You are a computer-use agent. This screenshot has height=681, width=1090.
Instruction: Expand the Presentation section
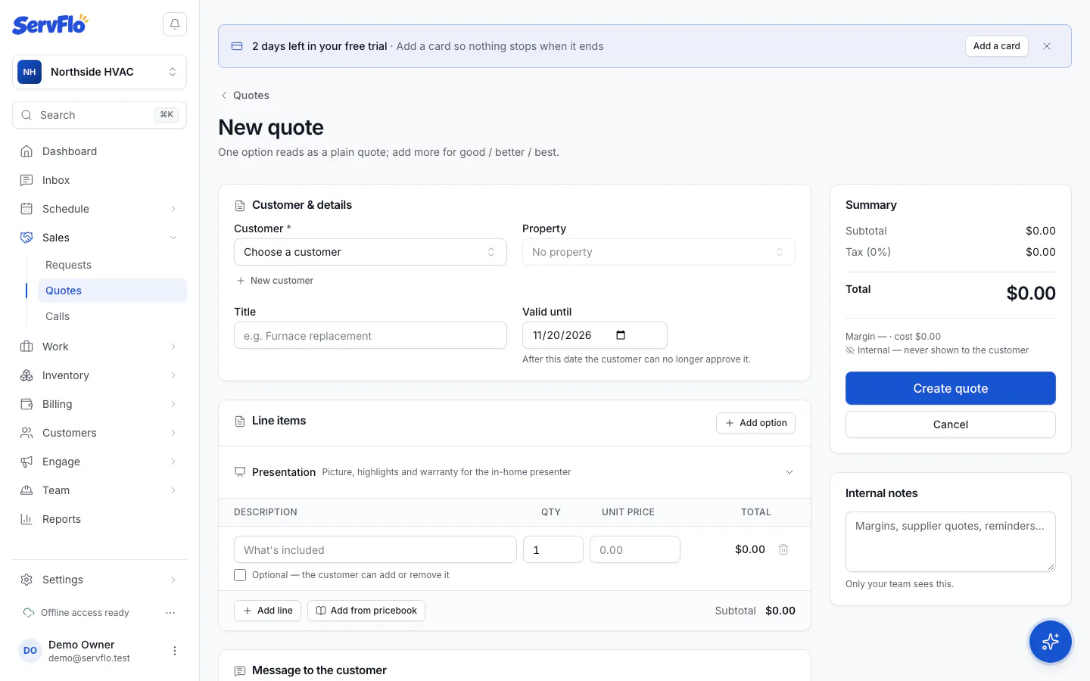click(x=515, y=472)
